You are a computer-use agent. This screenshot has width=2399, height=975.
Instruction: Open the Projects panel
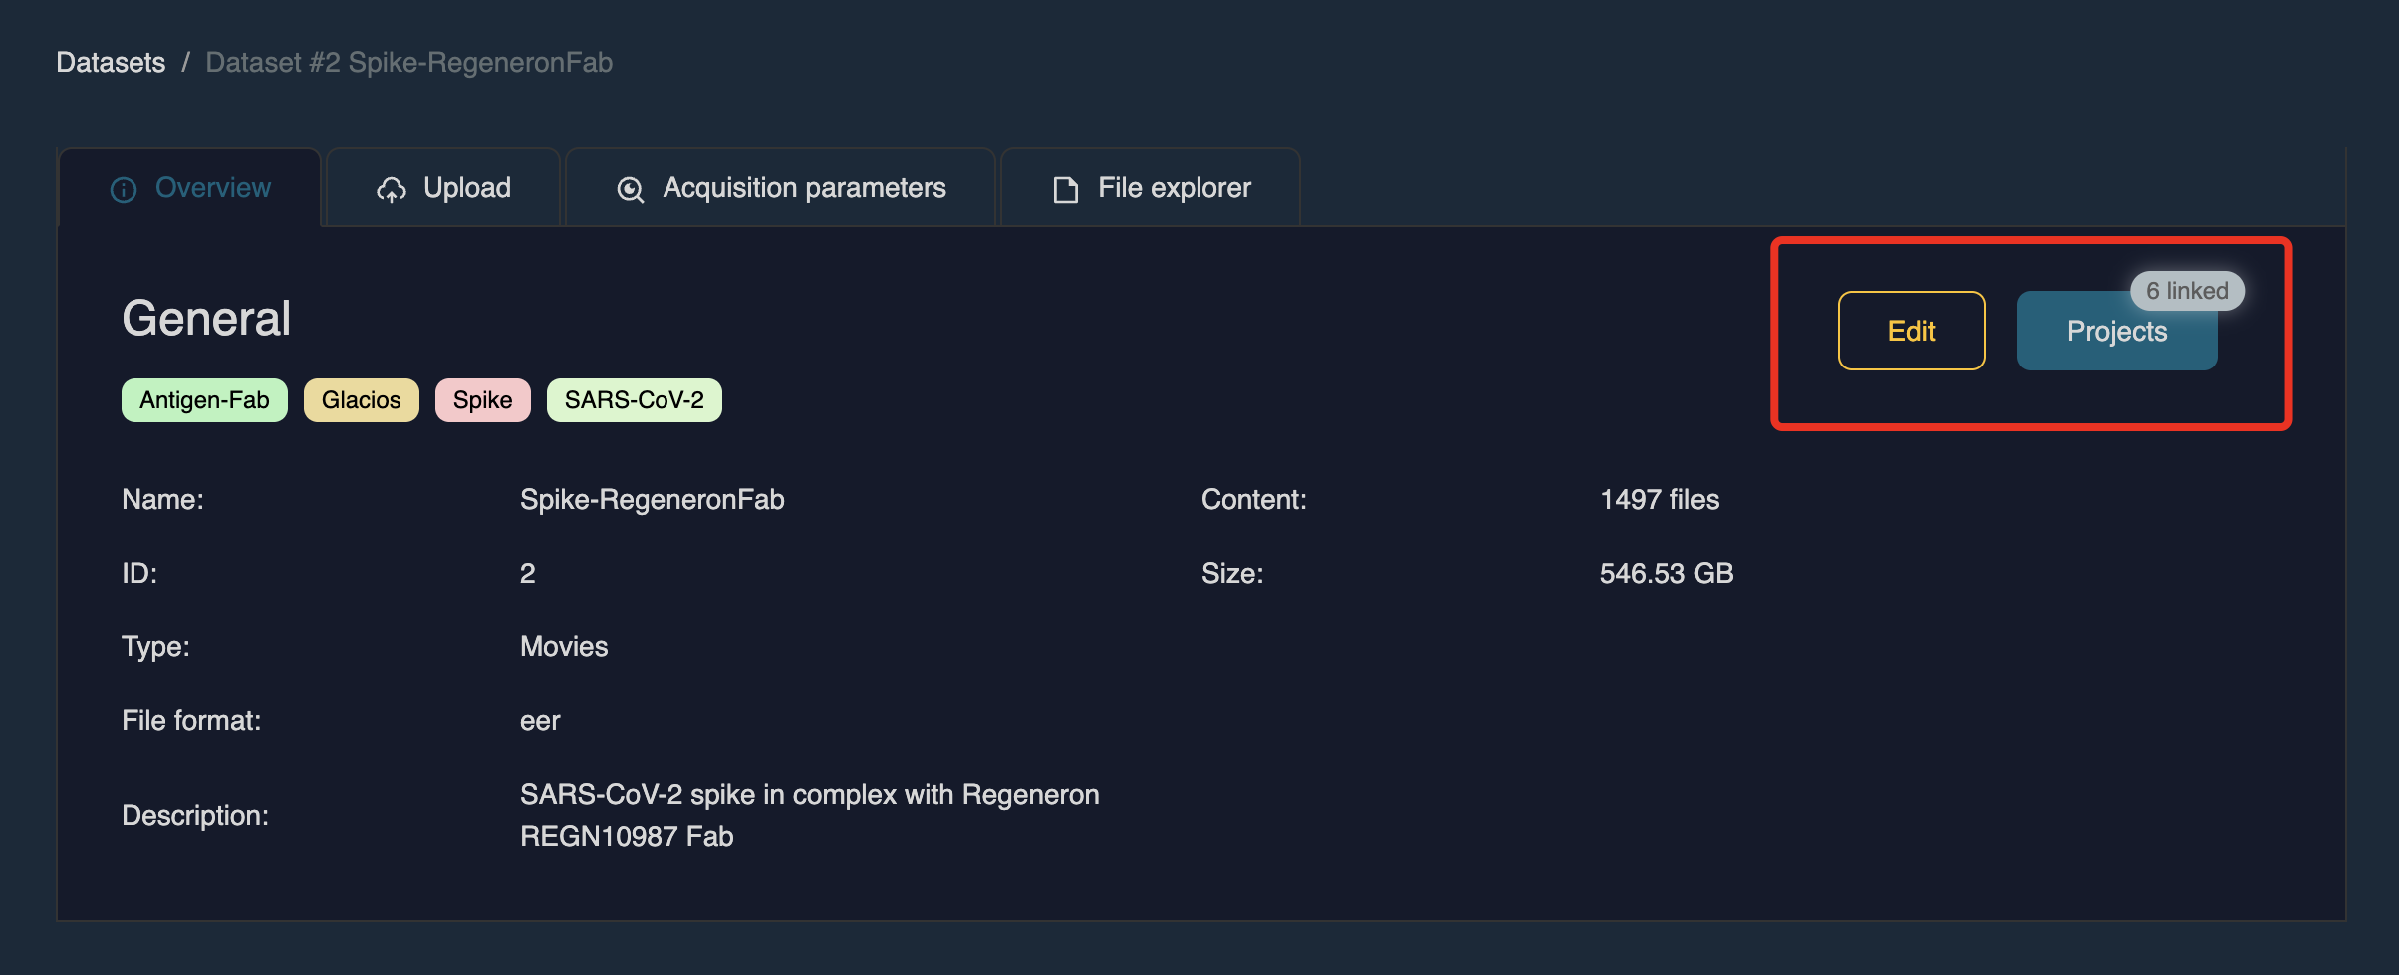tap(2116, 331)
